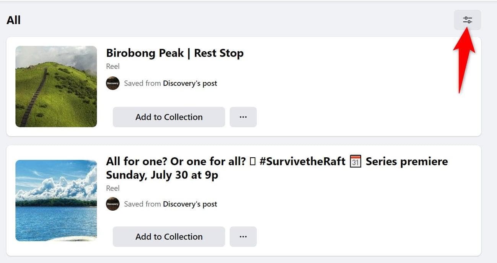Open the "All for one? Or one for all?" title

click(x=175, y=161)
